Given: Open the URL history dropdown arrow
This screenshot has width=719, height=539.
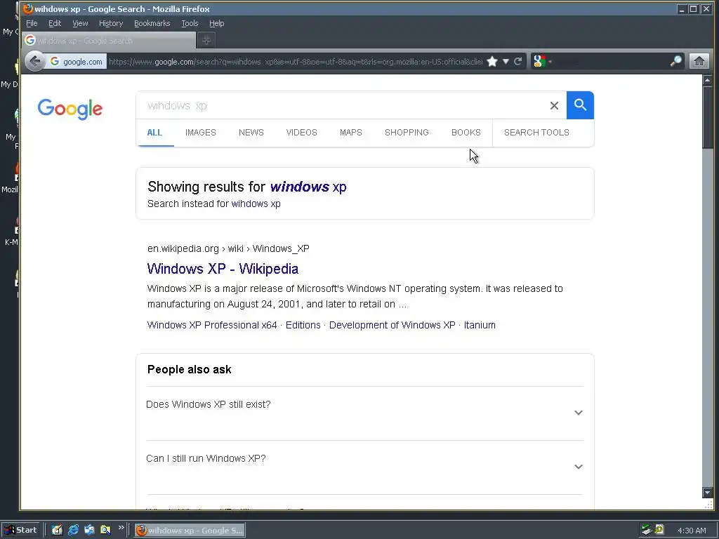Looking at the screenshot, I should click(506, 62).
